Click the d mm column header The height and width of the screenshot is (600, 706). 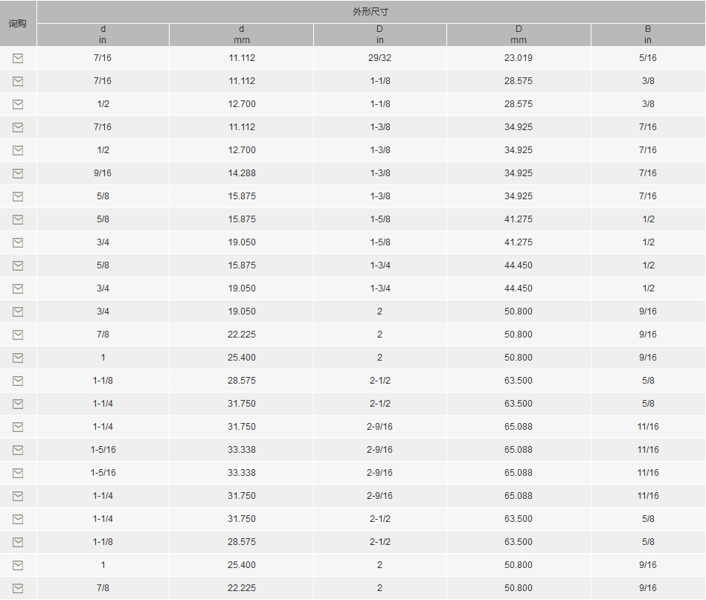coord(241,35)
